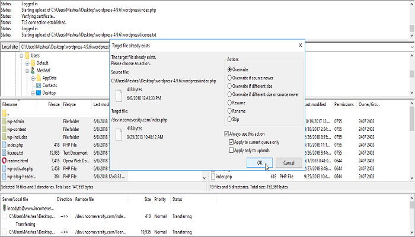Click the 19 files and 5 directories status
415x237 pixels.
[x=249, y=187]
